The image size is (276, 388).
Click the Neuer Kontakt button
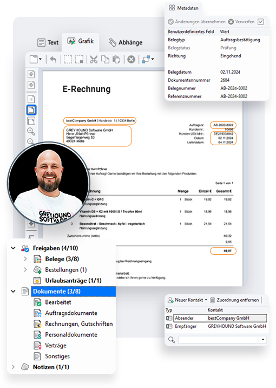[x=185, y=300]
